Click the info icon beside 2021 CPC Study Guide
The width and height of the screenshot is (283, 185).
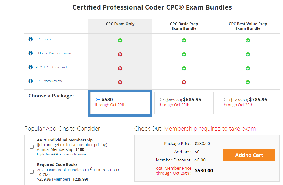pyautogui.click(x=30, y=67)
